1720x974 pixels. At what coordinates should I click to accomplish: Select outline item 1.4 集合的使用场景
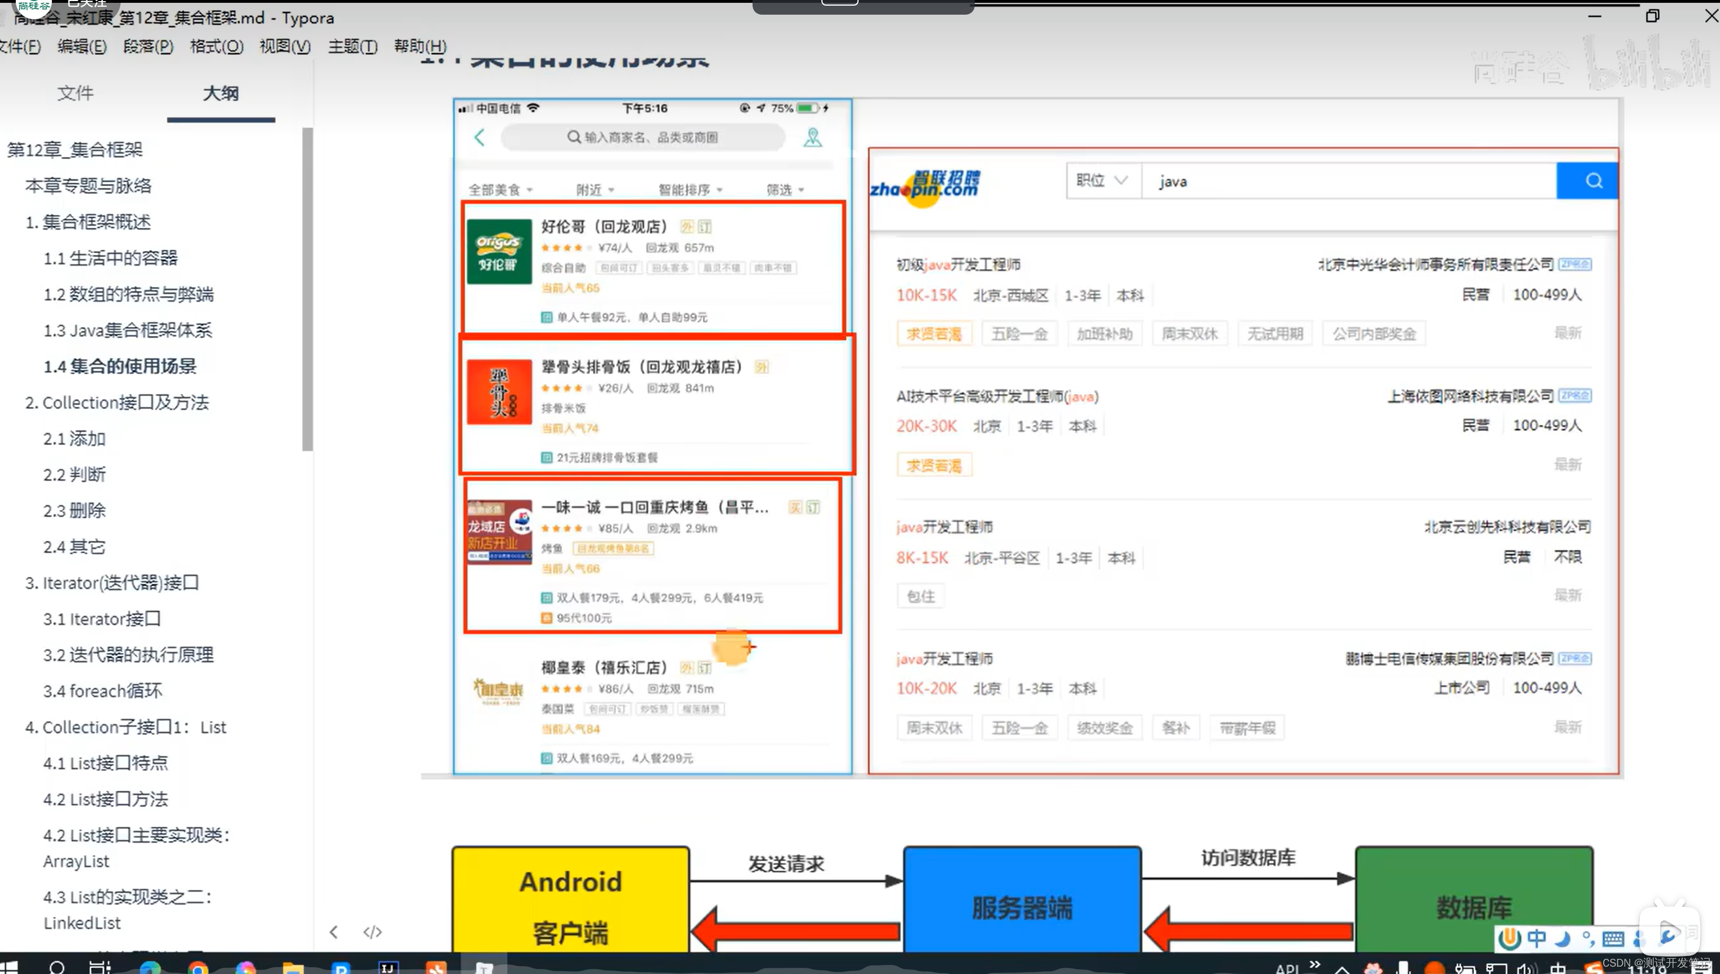click(120, 367)
